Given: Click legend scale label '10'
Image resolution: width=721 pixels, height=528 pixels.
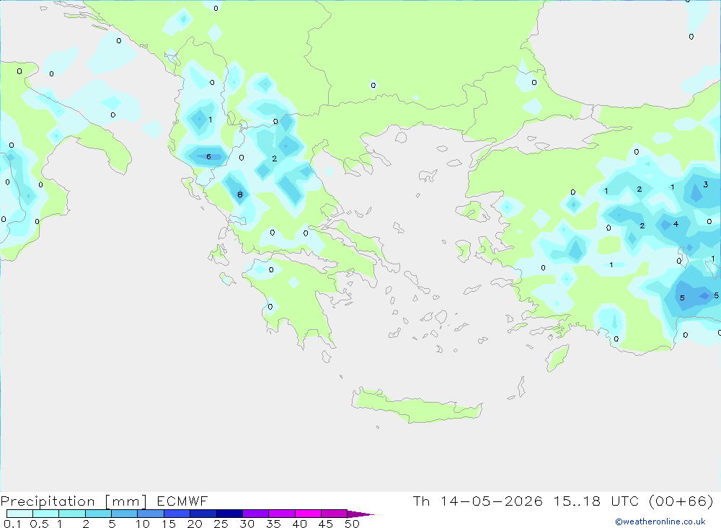Looking at the screenshot, I should click(142, 524).
